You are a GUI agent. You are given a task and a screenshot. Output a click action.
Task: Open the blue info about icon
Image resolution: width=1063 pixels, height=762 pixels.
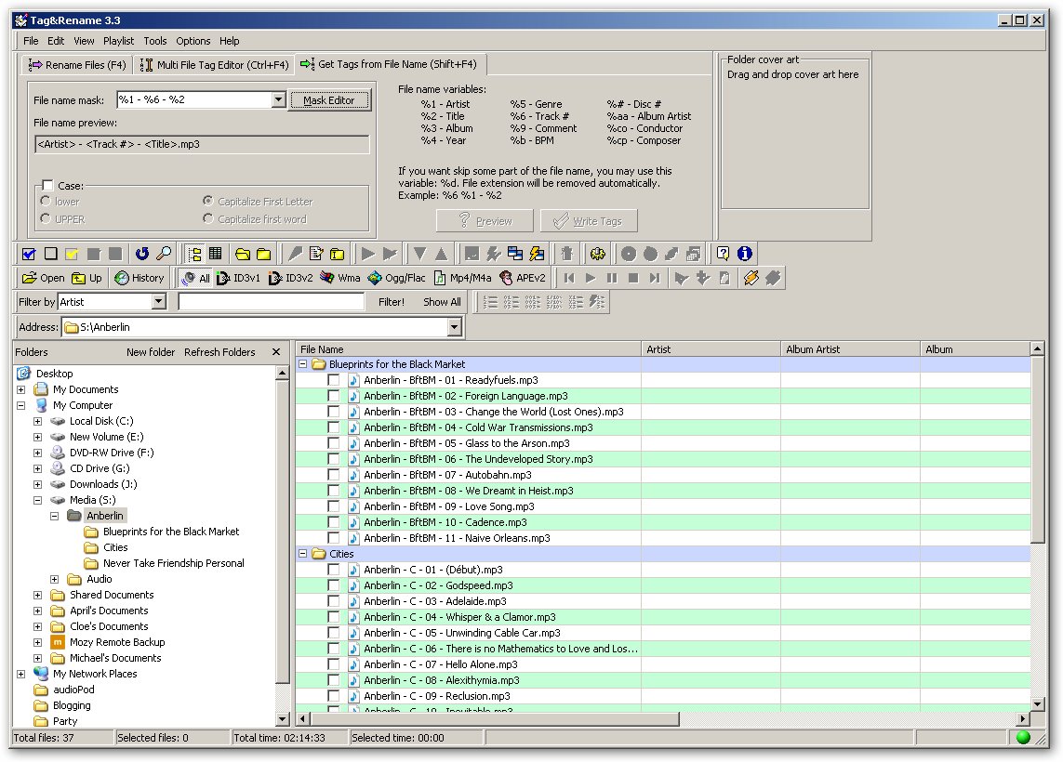[744, 254]
